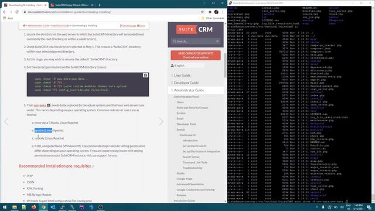The height and width of the screenshot is (211, 375).
Task: Expand the Developer Guide section
Action: point(186,83)
